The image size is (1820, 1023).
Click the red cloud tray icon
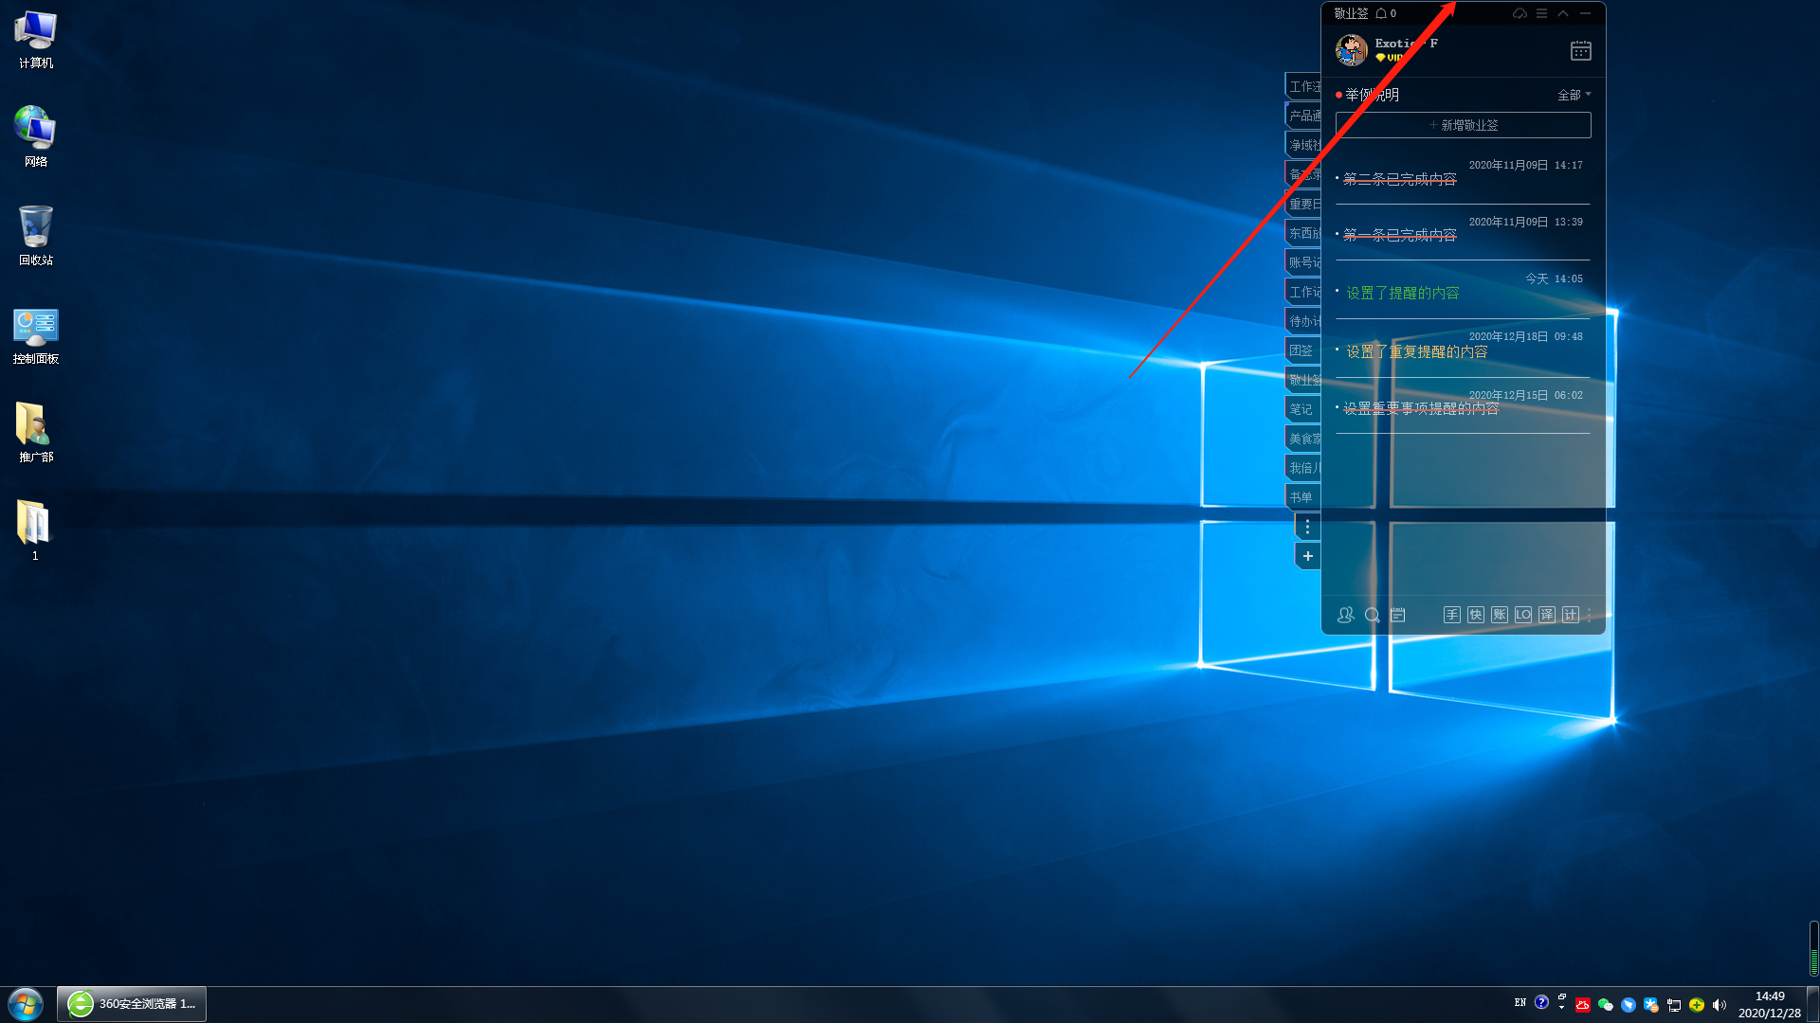coord(1582,1005)
